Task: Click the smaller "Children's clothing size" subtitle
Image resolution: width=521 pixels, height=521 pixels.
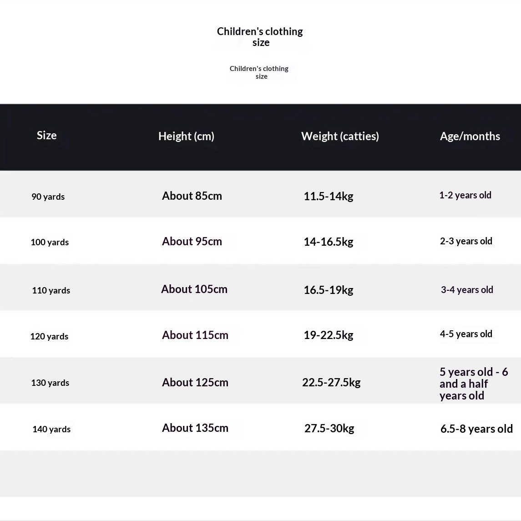Action: (x=259, y=72)
